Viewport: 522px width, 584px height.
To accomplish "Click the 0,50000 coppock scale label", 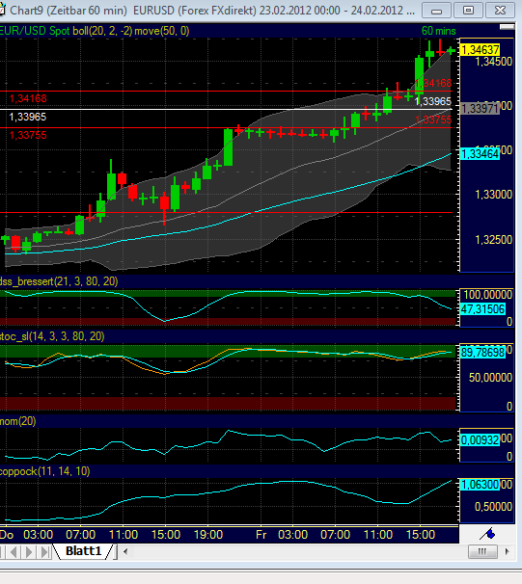I will point(493,507).
